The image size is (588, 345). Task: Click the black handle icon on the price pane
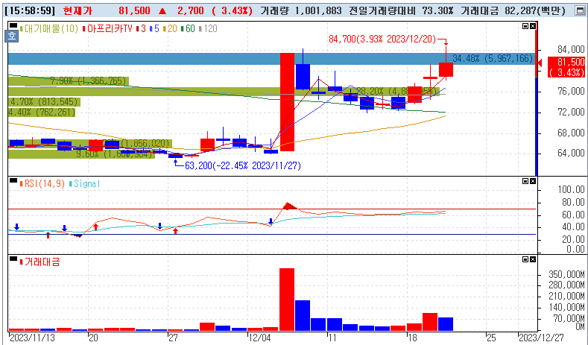coord(13,26)
